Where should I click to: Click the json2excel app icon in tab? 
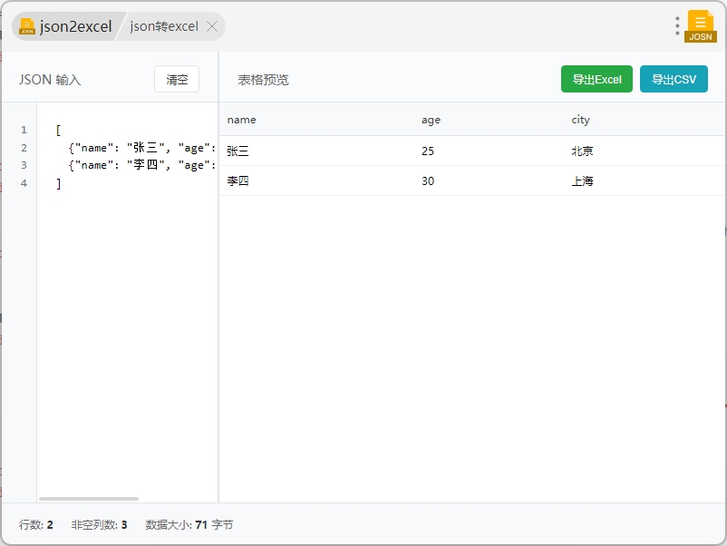(x=27, y=26)
